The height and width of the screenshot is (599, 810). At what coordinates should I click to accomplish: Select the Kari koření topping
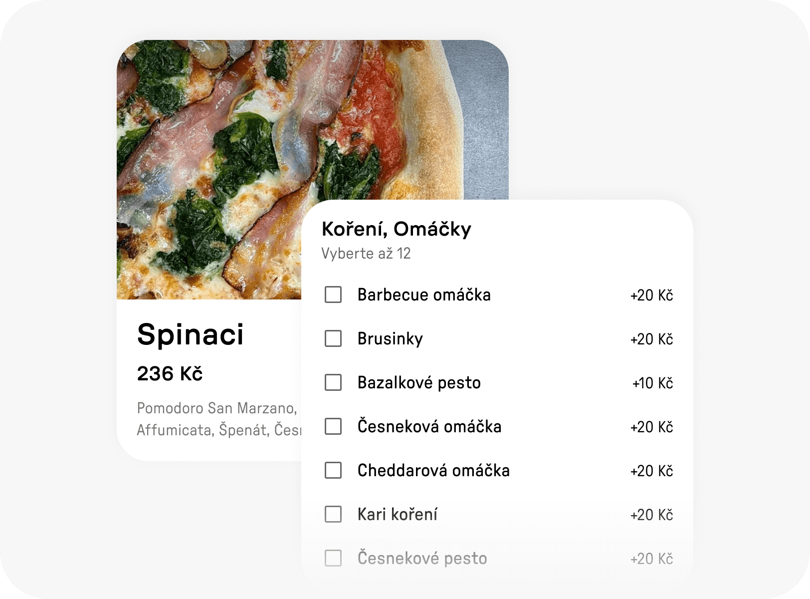pyautogui.click(x=333, y=514)
